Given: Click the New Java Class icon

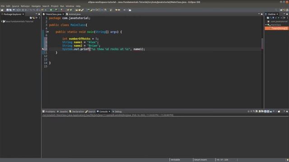Looking at the screenshot, I should tap(71, 10).
